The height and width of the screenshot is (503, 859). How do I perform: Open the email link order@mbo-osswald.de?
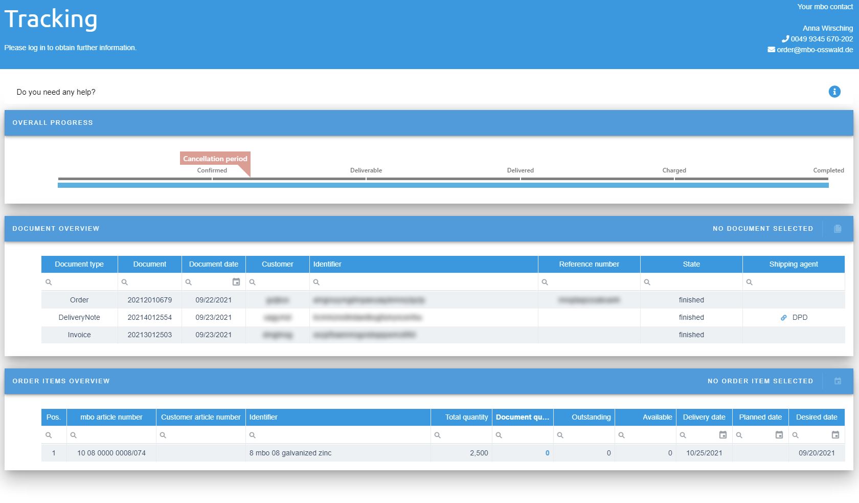click(x=815, y=49)
